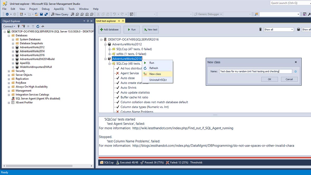Image resolution: width=311 pixels, height=175 pixels.
Task: Close the Object Explorer panel
Action: (92, 21)
